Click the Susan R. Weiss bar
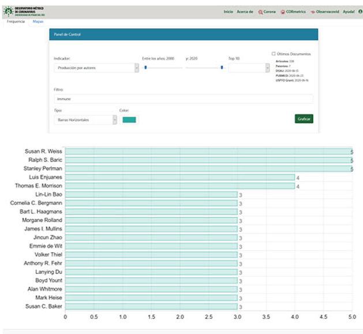The width and height of the screenshot is (363, 334). (x=208, y=151)
